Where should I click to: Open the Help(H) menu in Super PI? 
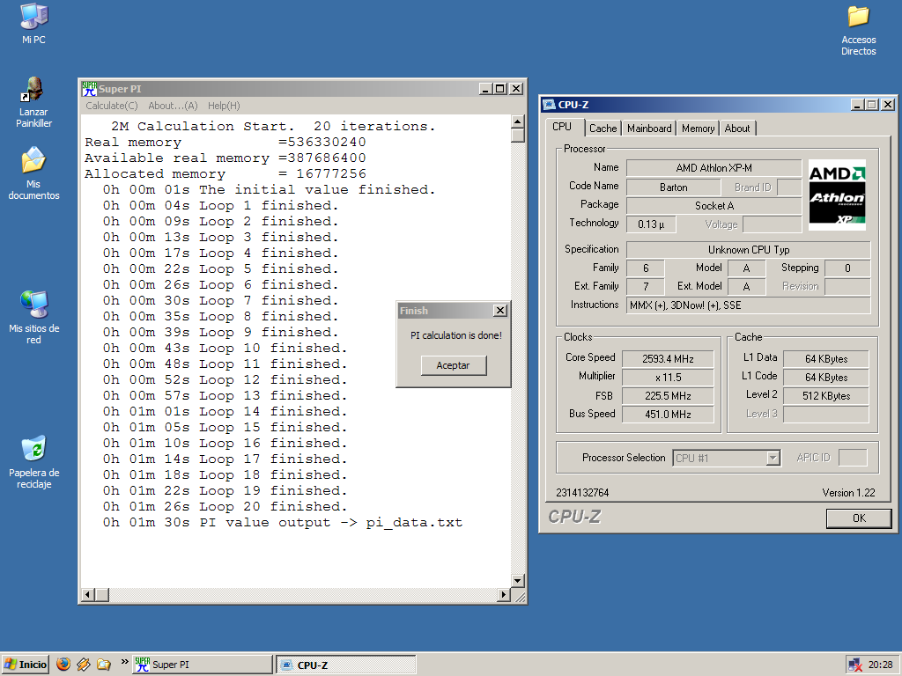[x=224, y=106]
